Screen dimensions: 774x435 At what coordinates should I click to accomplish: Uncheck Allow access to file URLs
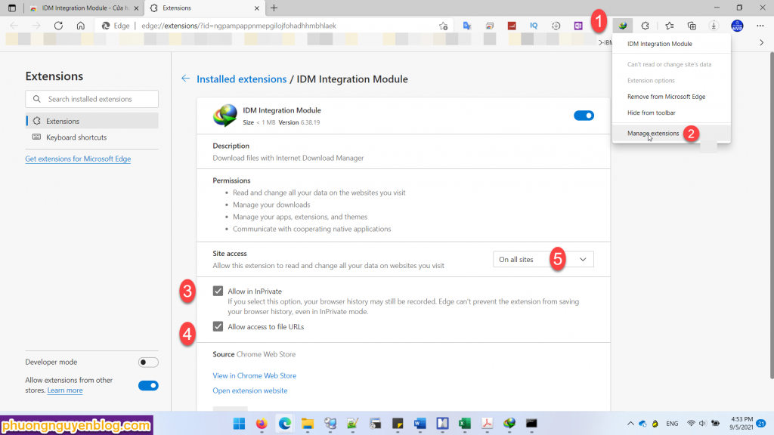point(218,326)
